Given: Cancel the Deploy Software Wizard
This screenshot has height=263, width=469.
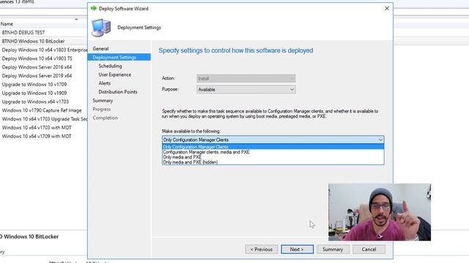Looking at the screenshot, I should click(369, 249).
